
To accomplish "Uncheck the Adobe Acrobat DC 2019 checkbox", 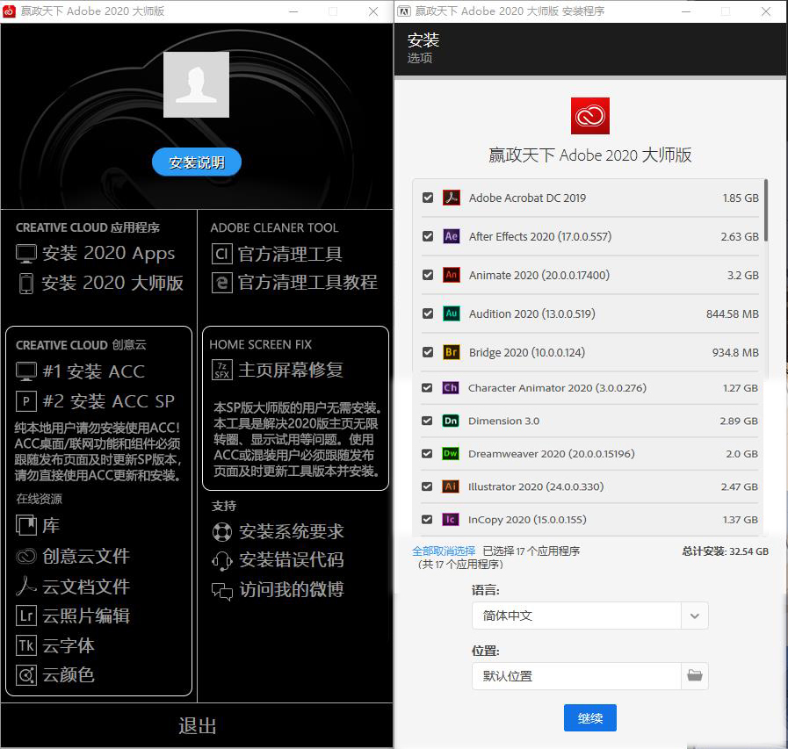I will [428, 198].
